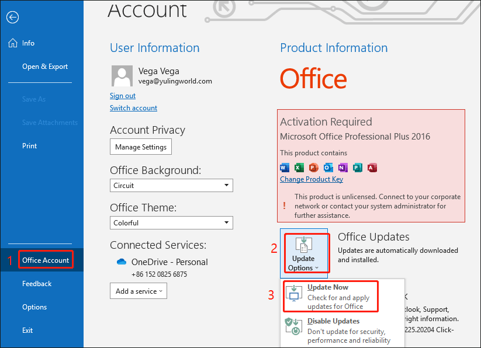Click the Sign out link
This screenshot has width=481, height=348.
[x=123, y=96]
